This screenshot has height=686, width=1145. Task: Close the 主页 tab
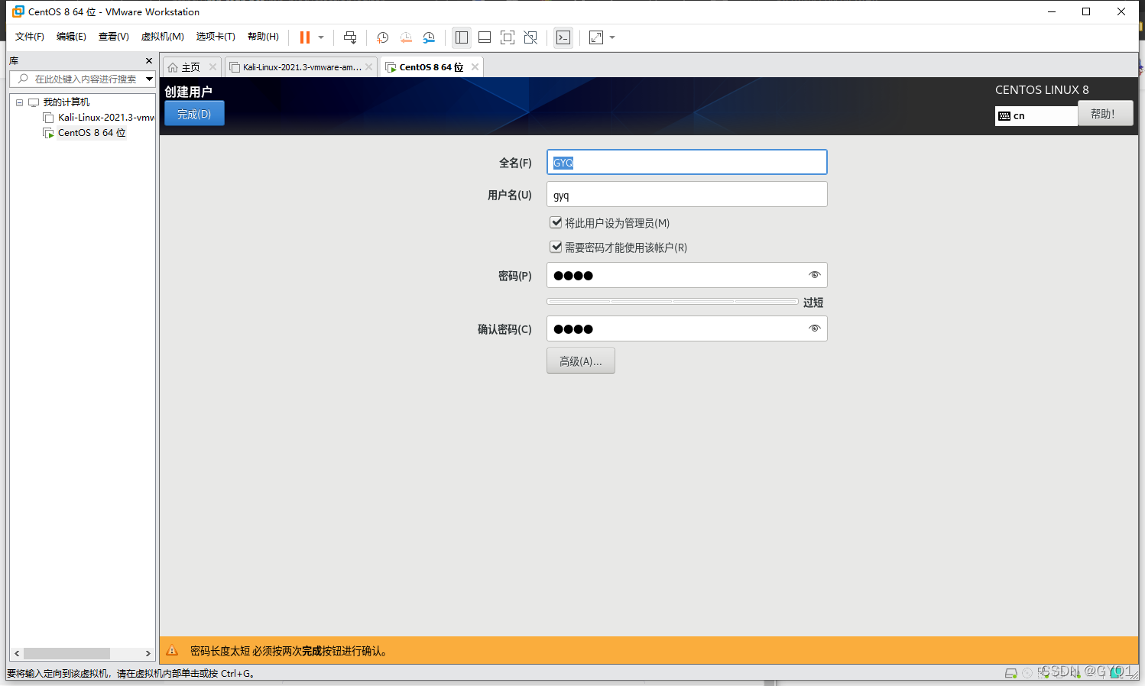point(213,67)
